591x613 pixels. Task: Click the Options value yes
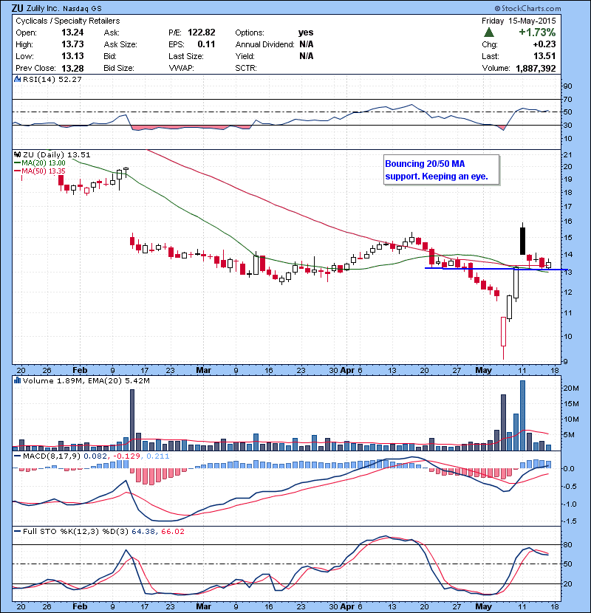[306, 32]
